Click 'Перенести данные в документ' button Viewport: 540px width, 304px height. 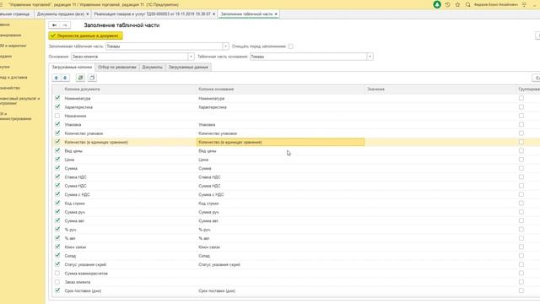(x=85, y=35)
